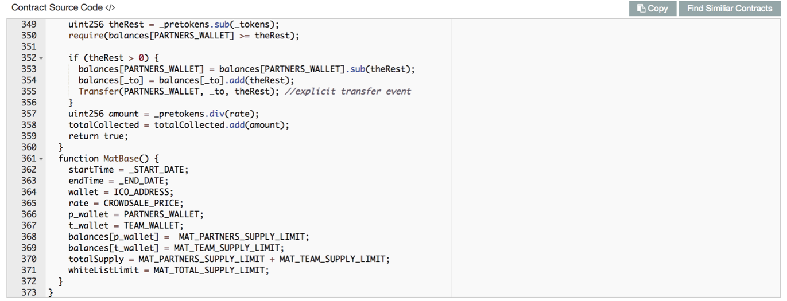Place cursor on the require statement line

coord(184,36)
